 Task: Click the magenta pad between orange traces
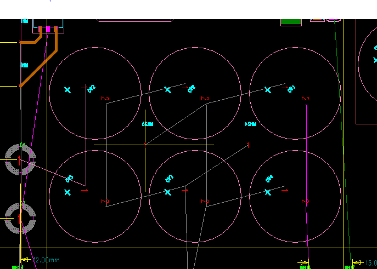48,28
